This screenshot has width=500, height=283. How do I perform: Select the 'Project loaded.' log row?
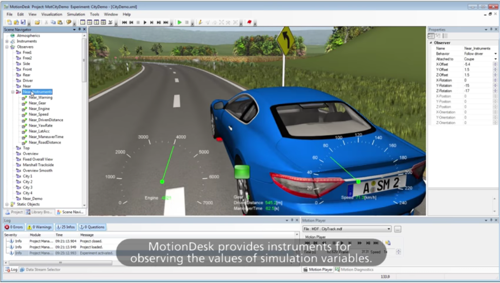coord(150,247)
